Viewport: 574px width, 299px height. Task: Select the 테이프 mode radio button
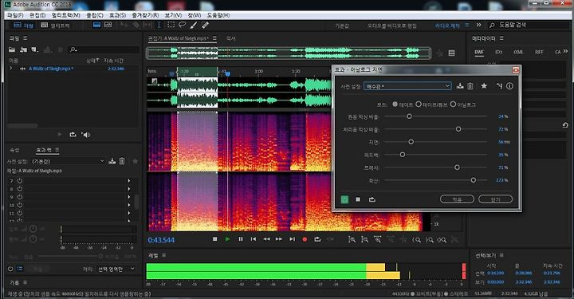pos(395,104)
